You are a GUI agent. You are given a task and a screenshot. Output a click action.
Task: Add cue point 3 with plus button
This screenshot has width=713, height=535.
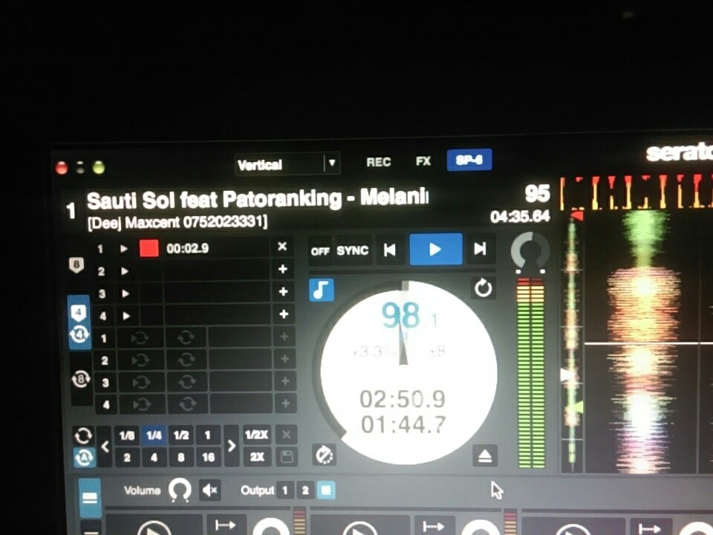[x=283, y=291]
